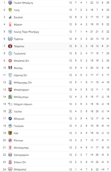Click the Χάντερσφιλντ team name
111x172 pixels.
(21, 155)
